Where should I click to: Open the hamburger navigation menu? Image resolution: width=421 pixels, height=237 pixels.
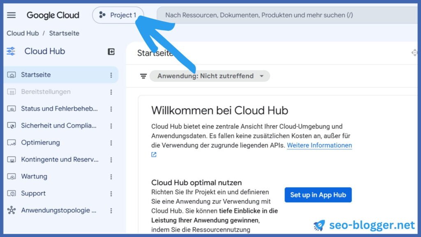[11, 15]
